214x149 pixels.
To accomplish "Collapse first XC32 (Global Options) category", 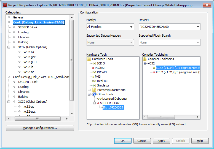I will 9,47.
